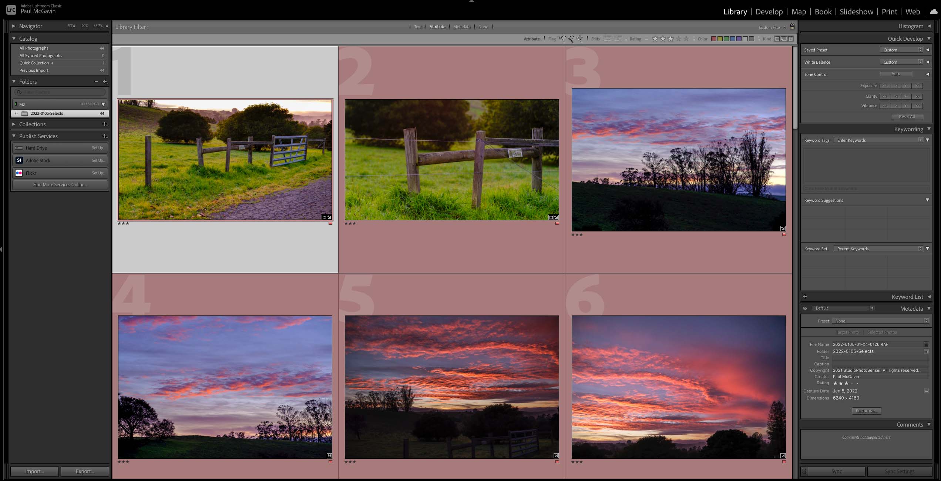This screenshot has height=481, width=941.
Task: Select the Metadata filter tab
Action: pos(461,27)
